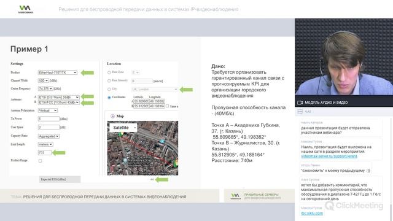Click the chat panel icon beside ЧАТ
The width and height of the screenshot is (393, 221).
point(300,112)
